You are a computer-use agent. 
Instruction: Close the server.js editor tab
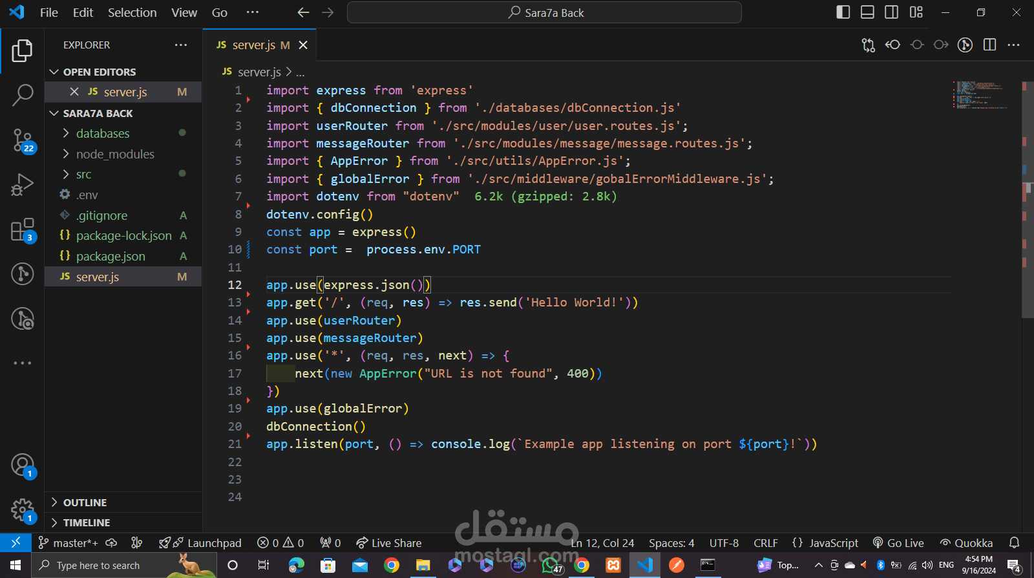coord(303,45)
